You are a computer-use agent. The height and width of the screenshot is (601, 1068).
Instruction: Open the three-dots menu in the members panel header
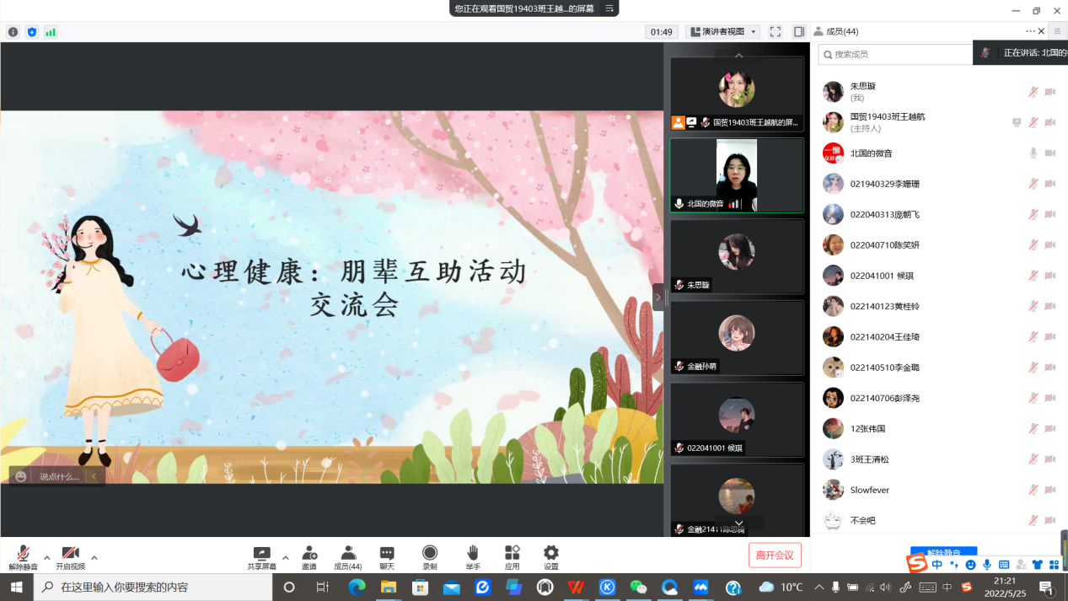click(x=1030, y=31)
